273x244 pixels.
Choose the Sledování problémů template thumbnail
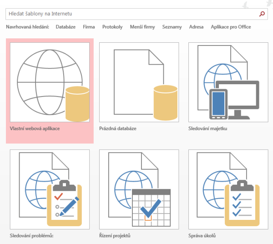point(50,189)
